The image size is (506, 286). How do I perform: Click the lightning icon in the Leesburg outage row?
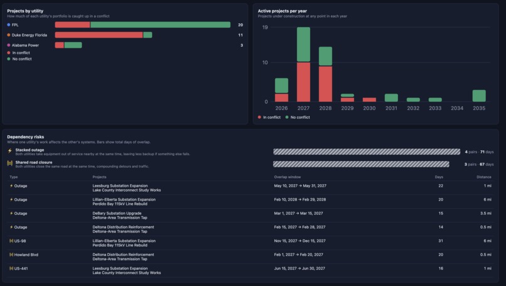[11, 186]
